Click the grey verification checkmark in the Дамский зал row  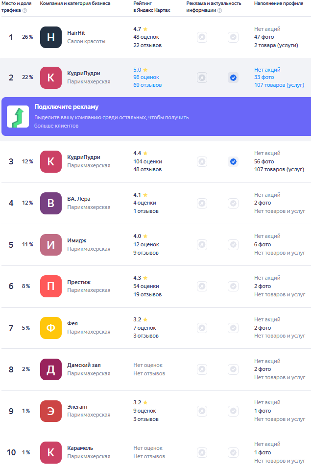point(233,369)
